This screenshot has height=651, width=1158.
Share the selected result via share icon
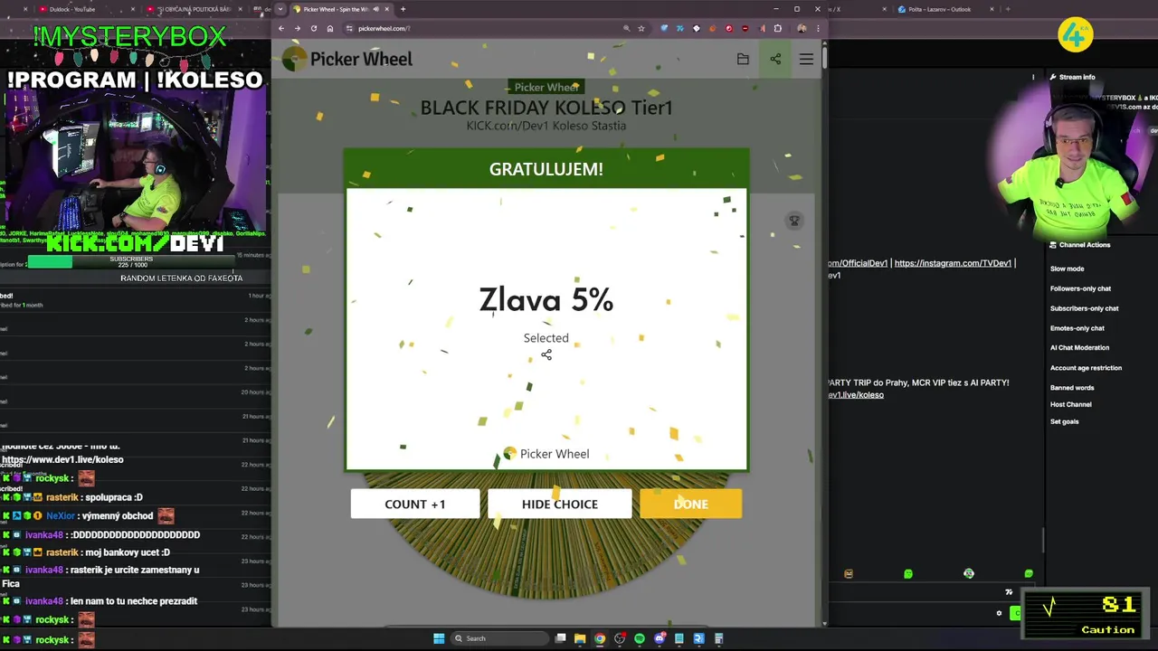coord(546,355)
